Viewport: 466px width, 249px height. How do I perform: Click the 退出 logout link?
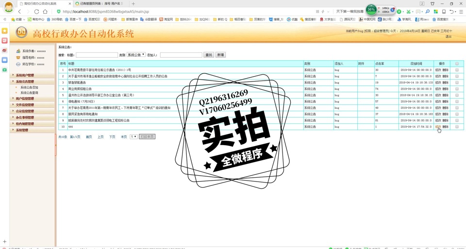[x=449, y=36]
